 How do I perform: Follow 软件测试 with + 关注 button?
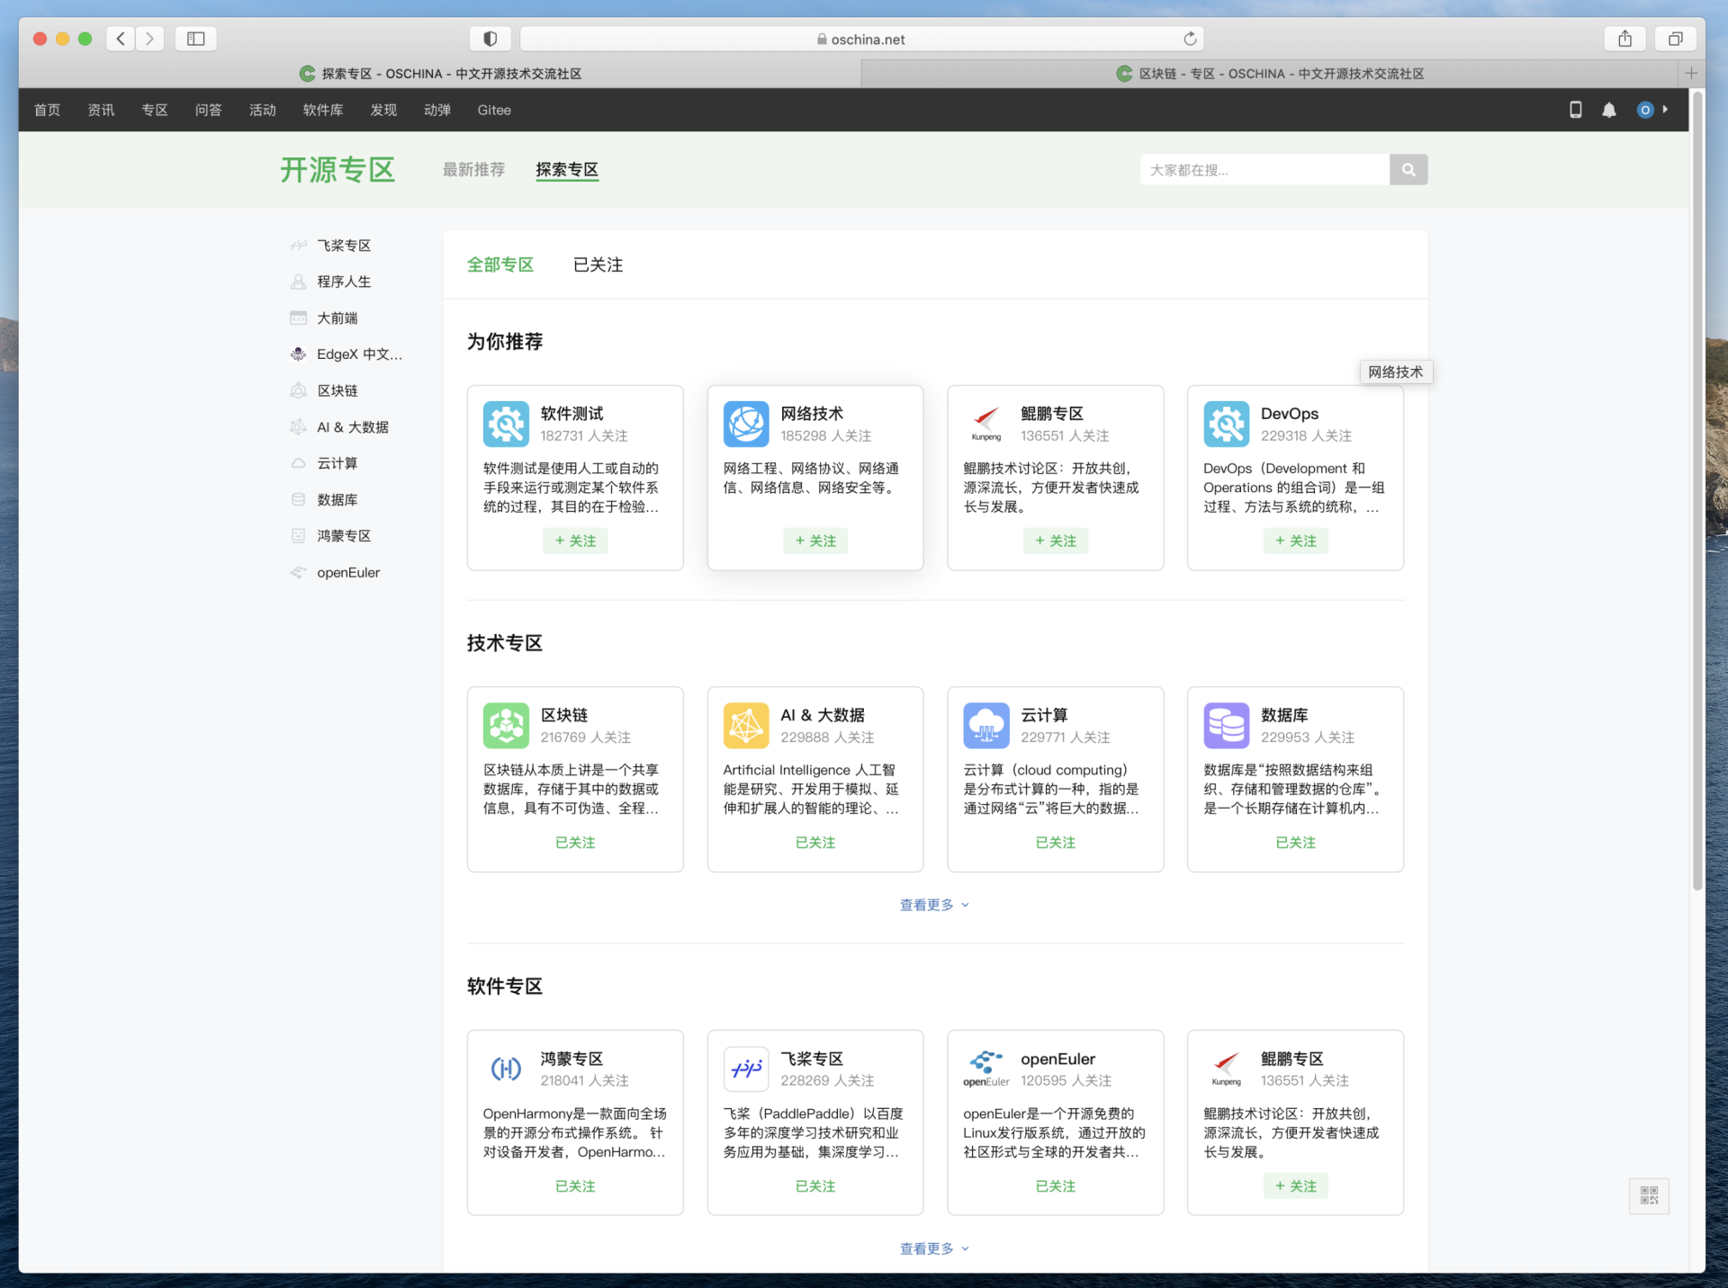tap(575, 541)
